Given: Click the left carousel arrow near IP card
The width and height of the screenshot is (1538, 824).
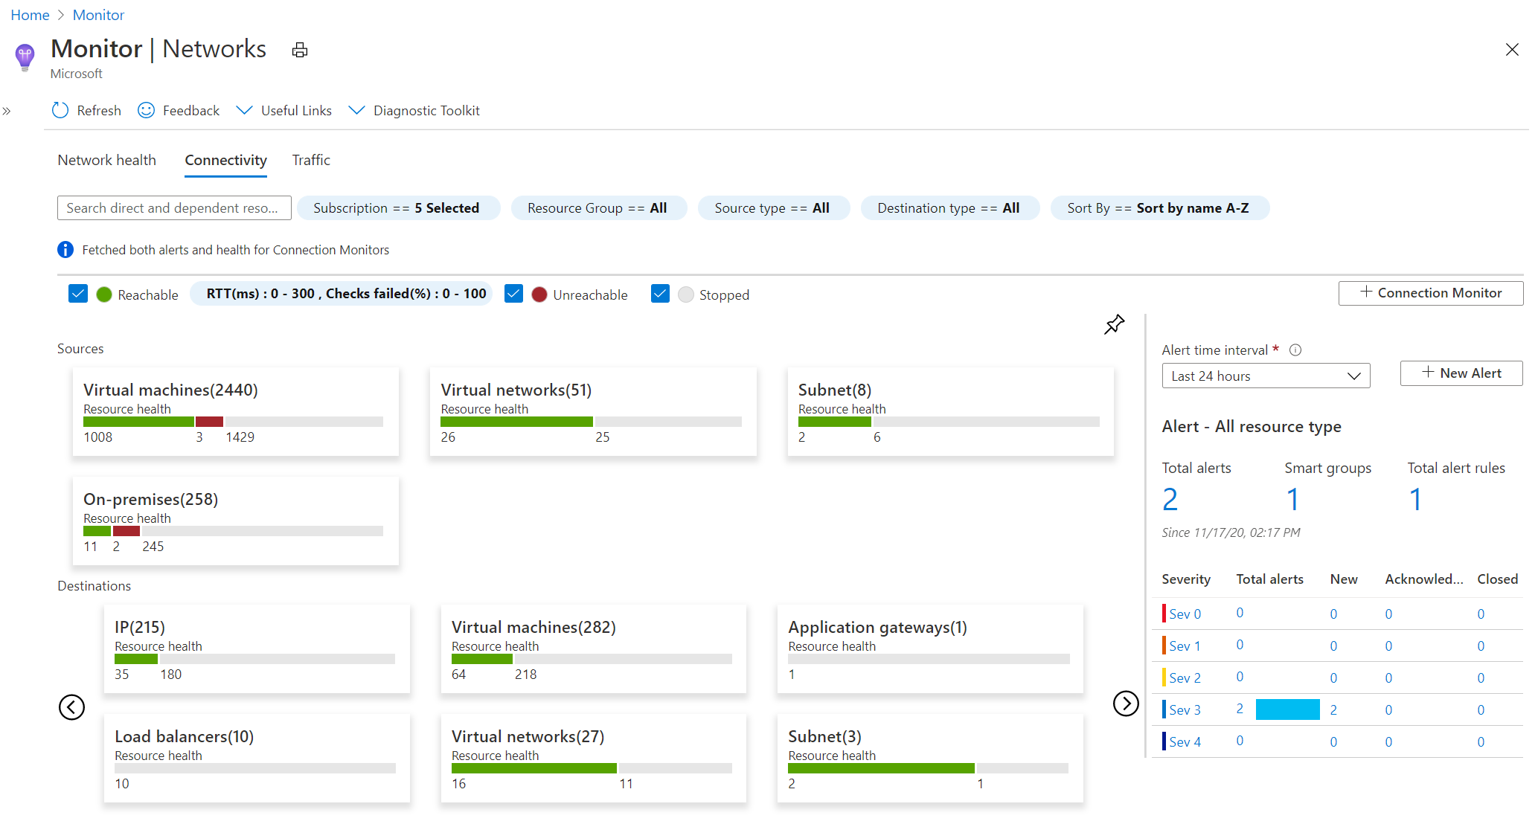Looking at the screenshot, I should 71,707.
